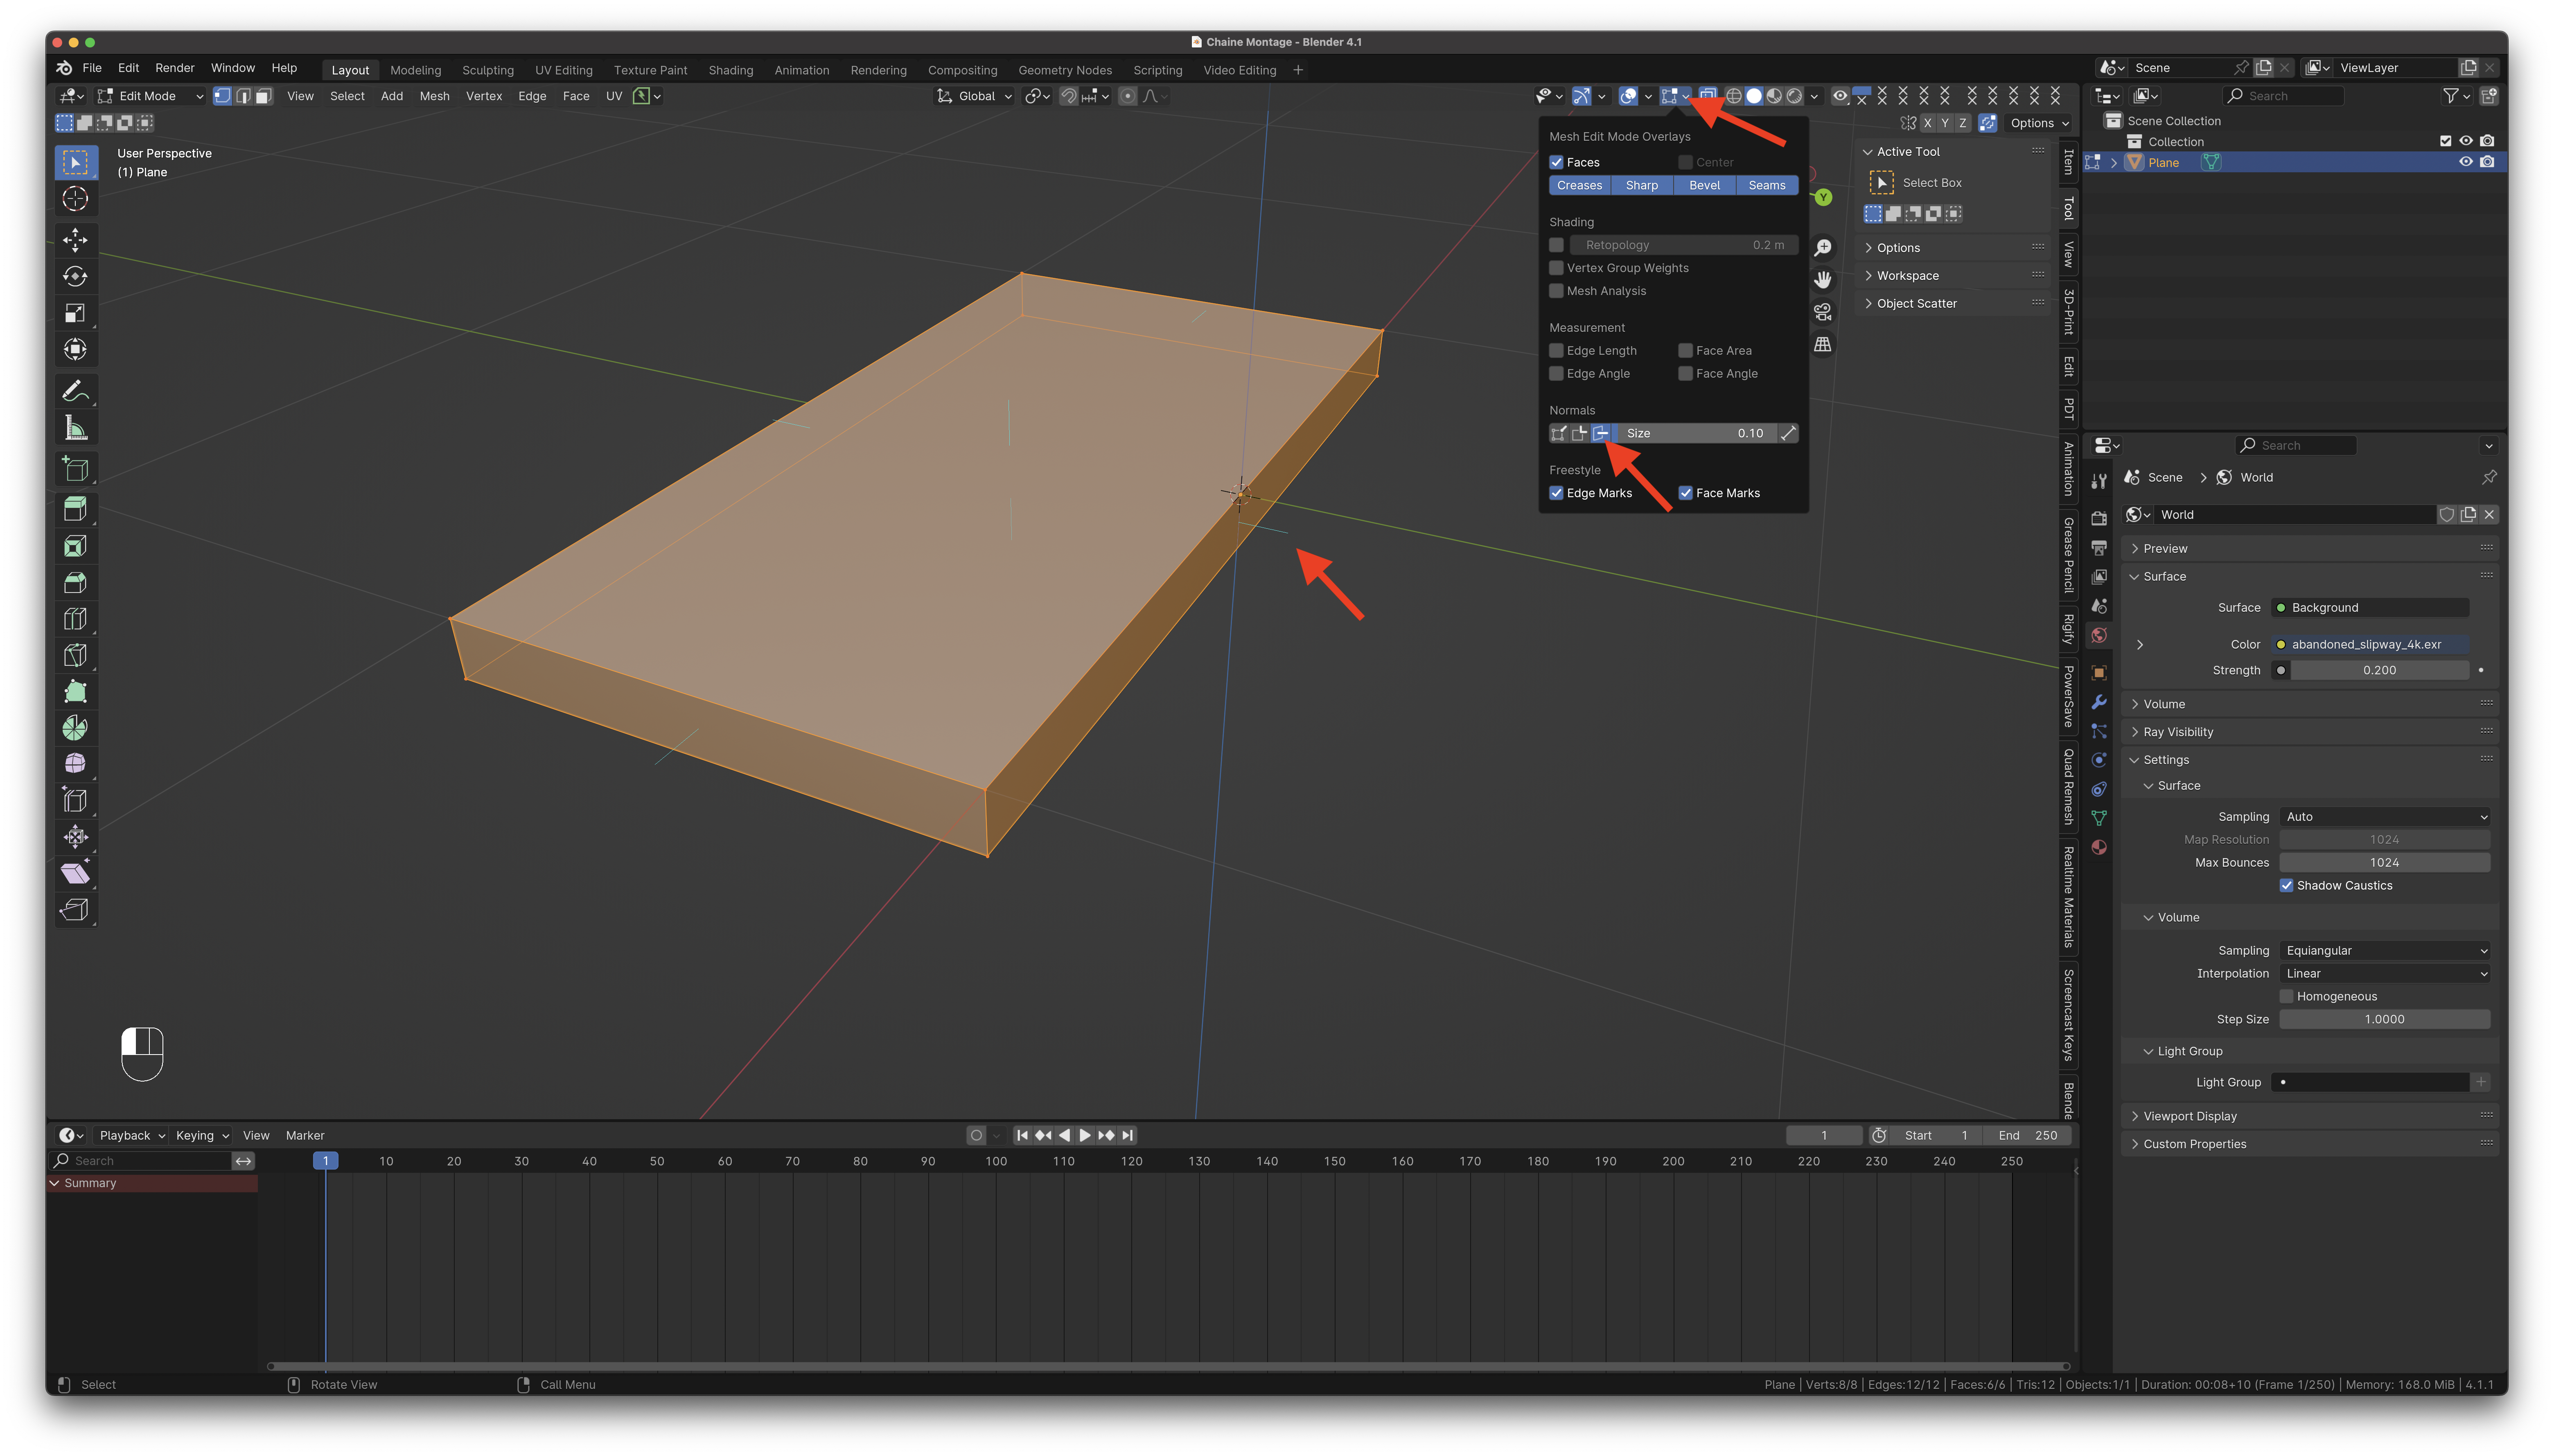Select the Shear tool
This screenshot has height=1456, width=2554.
click(x=75, y=873)
